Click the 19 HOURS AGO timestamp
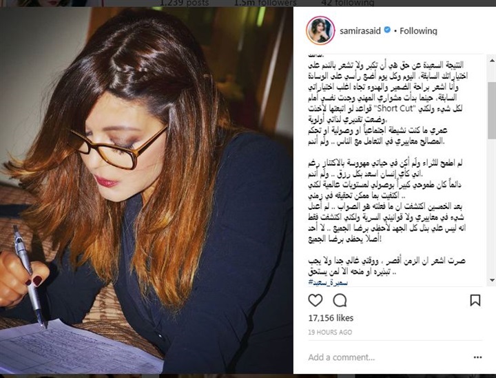Screen dimensions: 496x378 point(330,332)
